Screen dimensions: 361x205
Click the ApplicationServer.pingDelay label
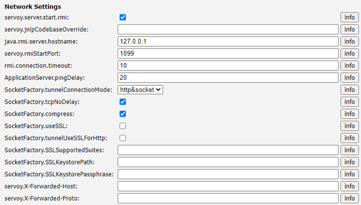coord(45,78)
